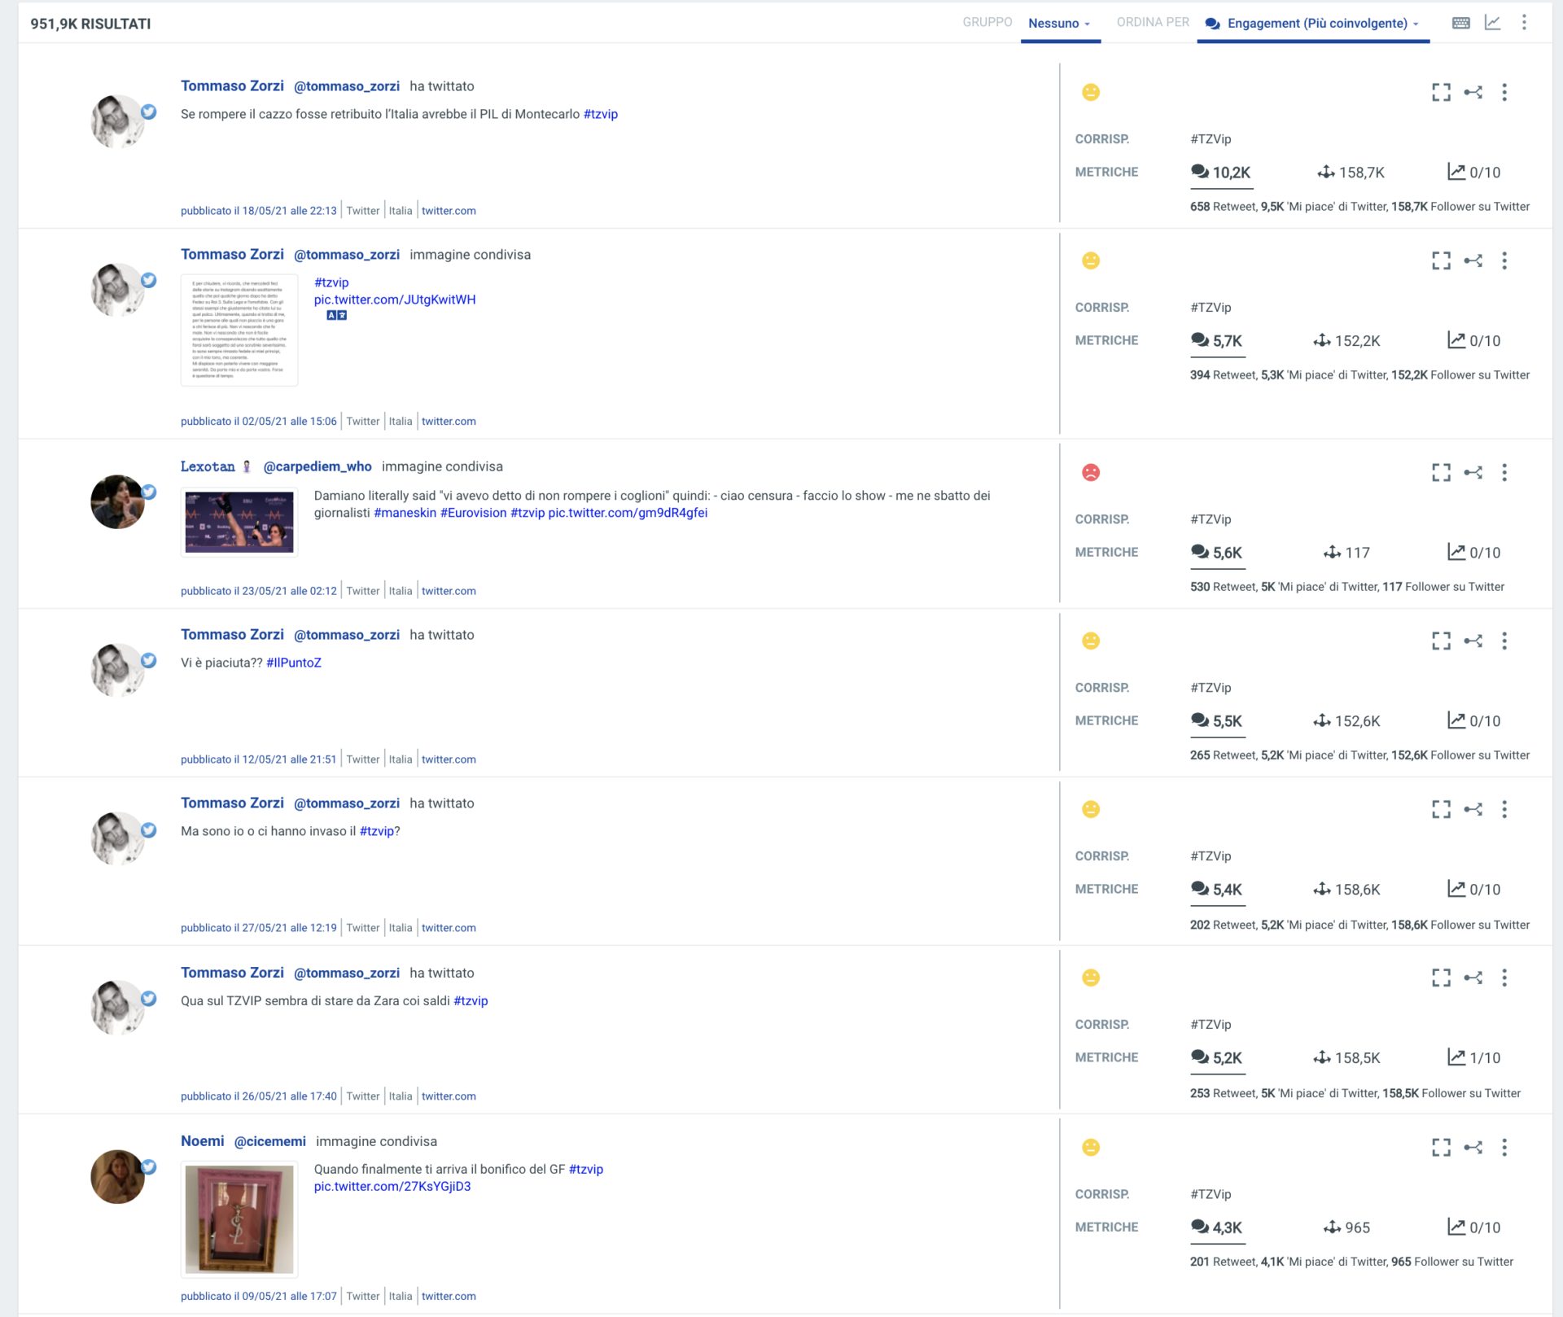Expand the first tweet with fullscreen icon
The width and height of the screenshot is (1563, 1317).
[1441, 92]
